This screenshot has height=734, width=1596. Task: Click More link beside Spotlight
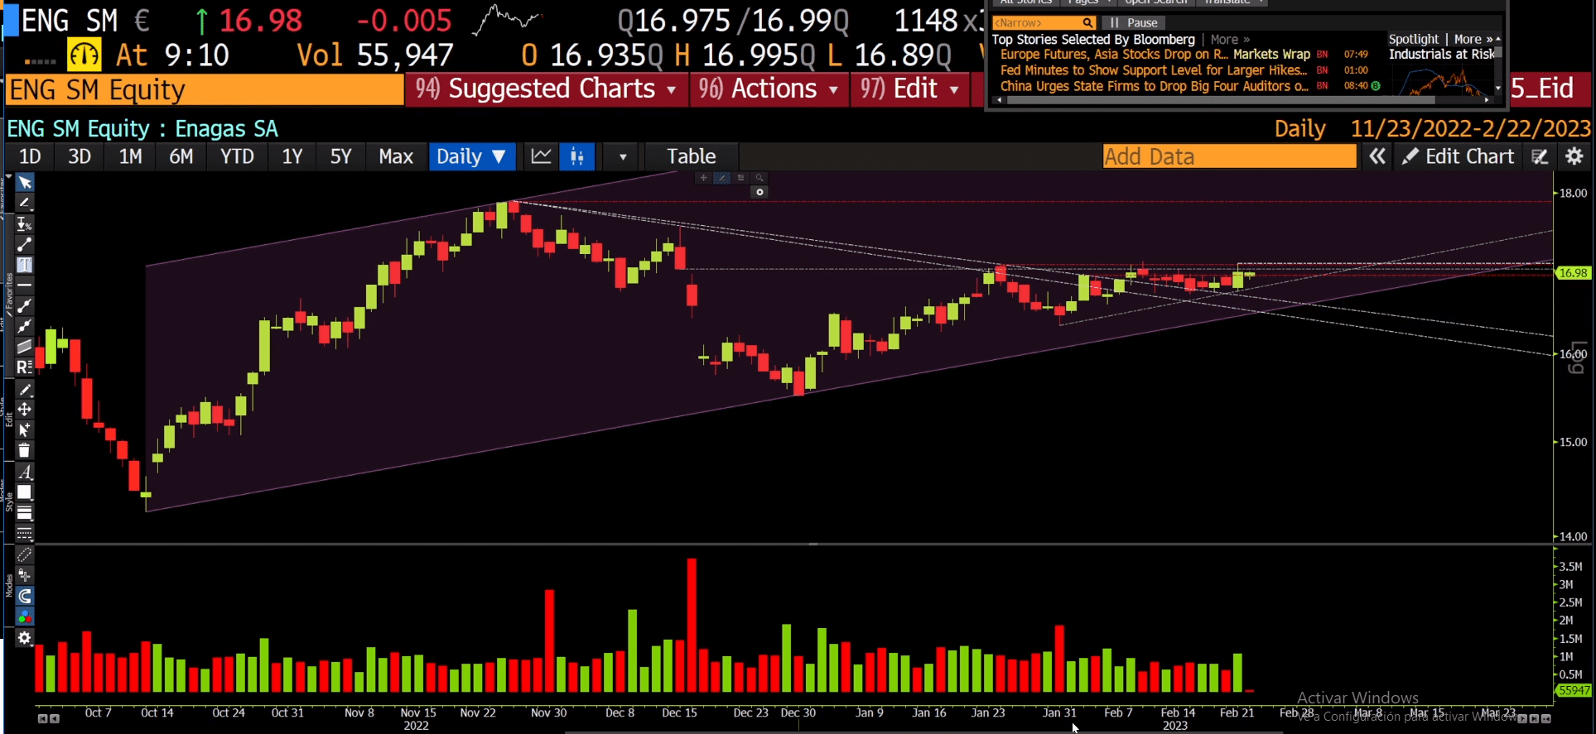(1473, 39)
